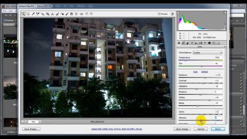This screenshot has height=139, width=247.
Task: Select the White Balance eyedropper tool
Action: 33,14
